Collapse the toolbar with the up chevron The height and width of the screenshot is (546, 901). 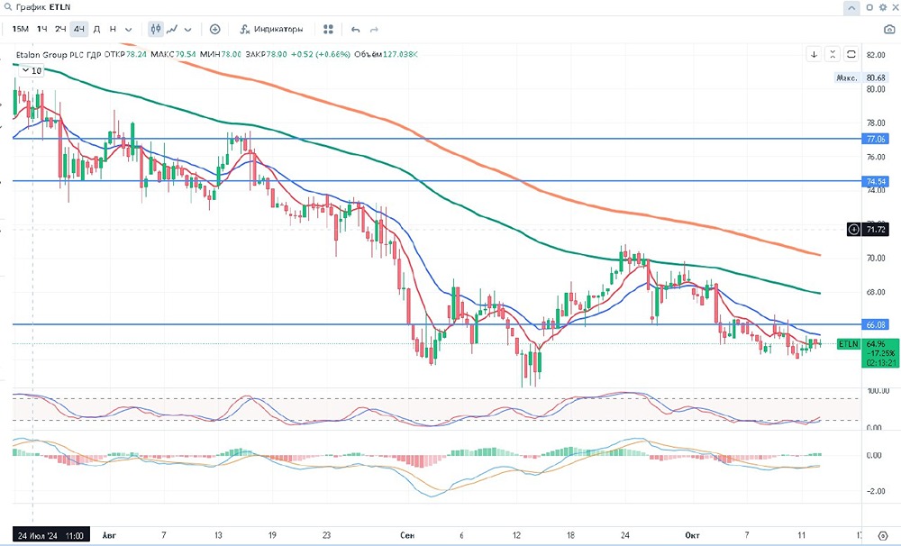pyautogui.click(x=851, y=8)
